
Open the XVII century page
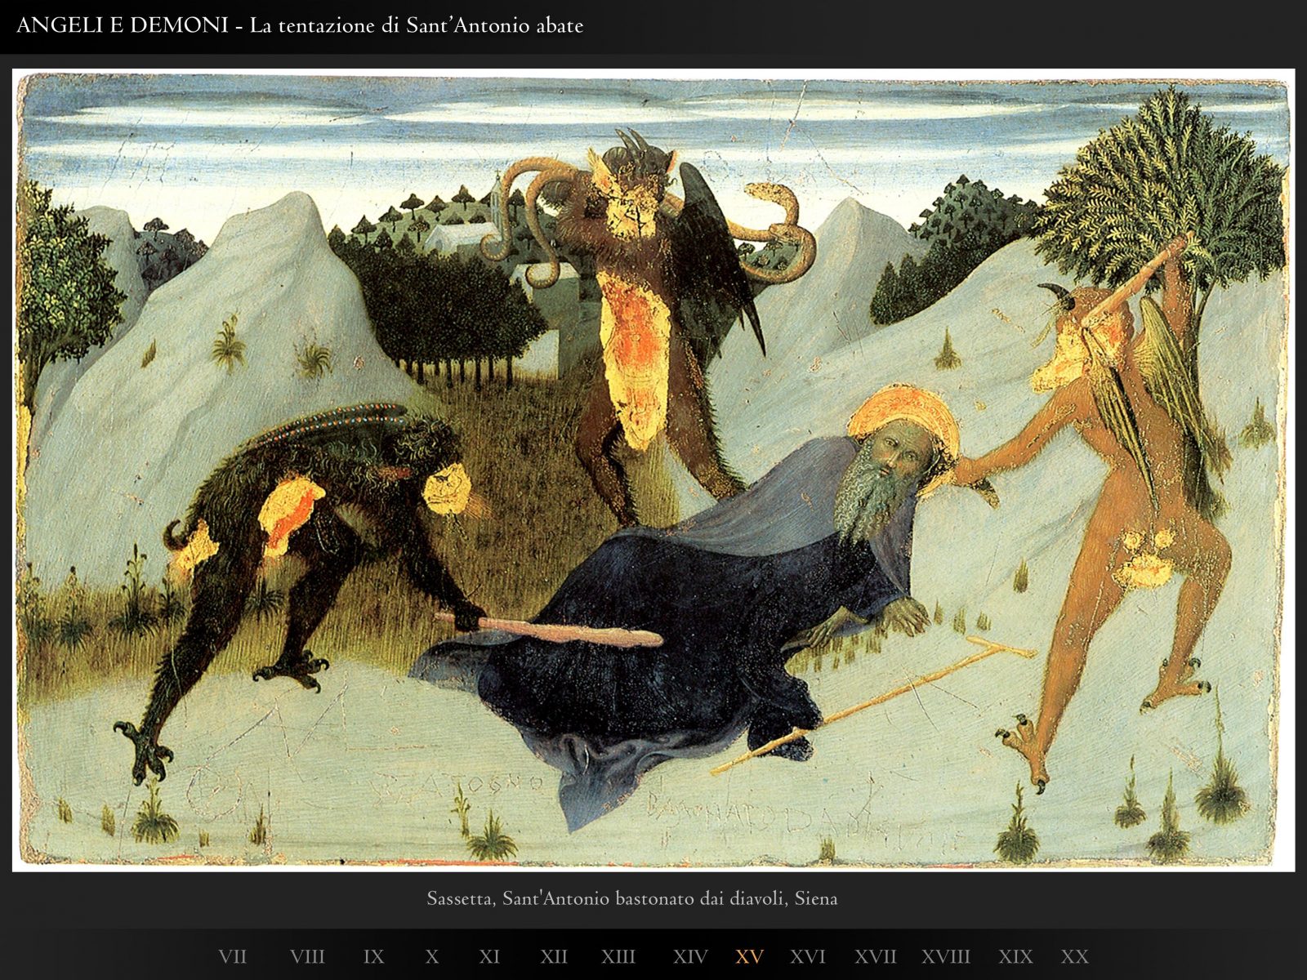click(x=876, y=956)
